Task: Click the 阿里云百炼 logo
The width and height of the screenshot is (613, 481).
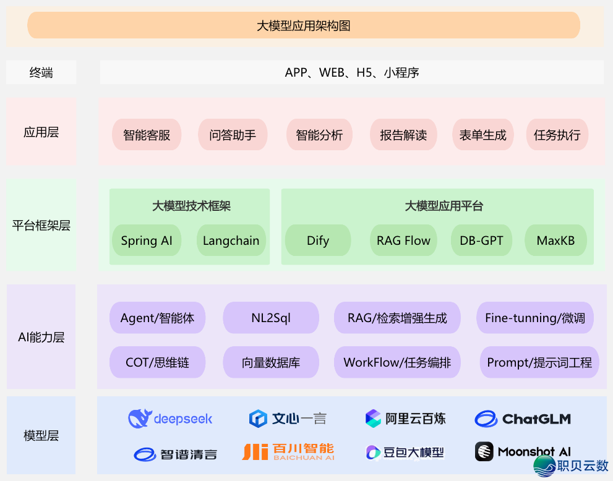Action: click(x=372, y=419)
